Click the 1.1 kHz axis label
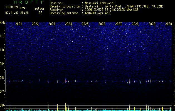 pos(3,36)
